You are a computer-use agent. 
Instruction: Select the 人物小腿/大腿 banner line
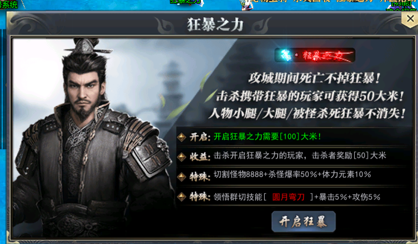coord(307,114)
